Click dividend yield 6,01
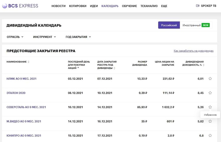Viewport: 221px width, 142px height. click(x=201, y=79)
